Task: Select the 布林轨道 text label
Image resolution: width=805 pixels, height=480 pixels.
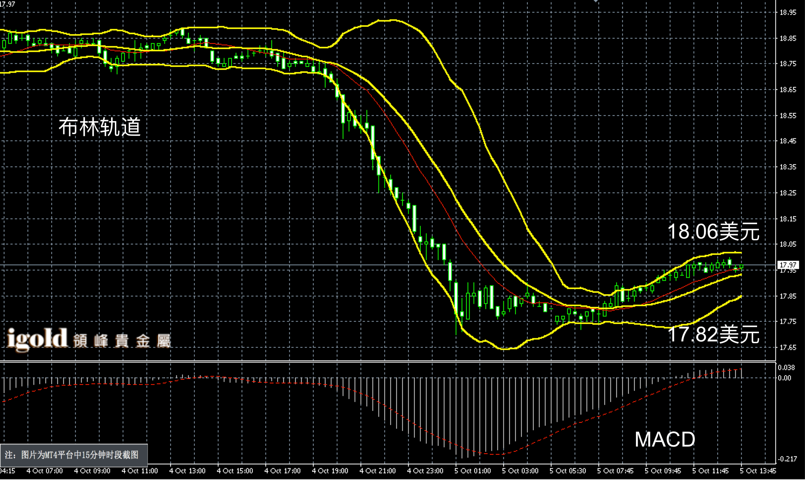Action: click(100, 127)
